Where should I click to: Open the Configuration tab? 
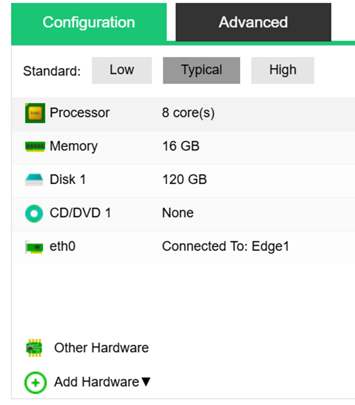click(89, 22)
